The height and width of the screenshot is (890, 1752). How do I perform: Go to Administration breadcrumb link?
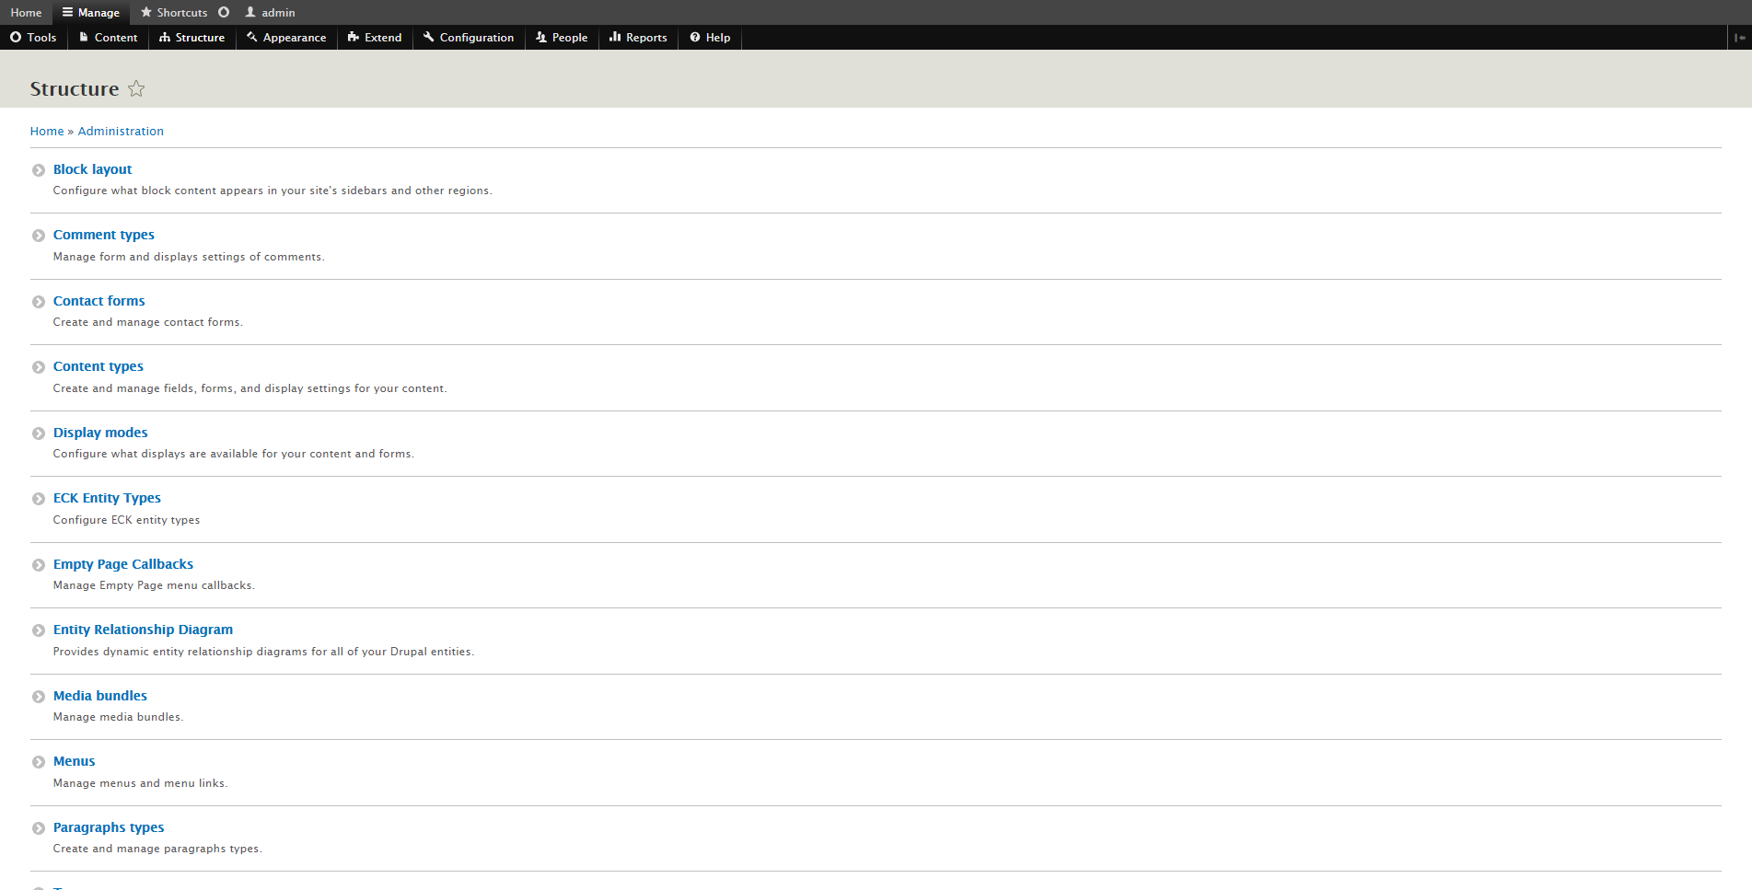(x=121, y=132)
